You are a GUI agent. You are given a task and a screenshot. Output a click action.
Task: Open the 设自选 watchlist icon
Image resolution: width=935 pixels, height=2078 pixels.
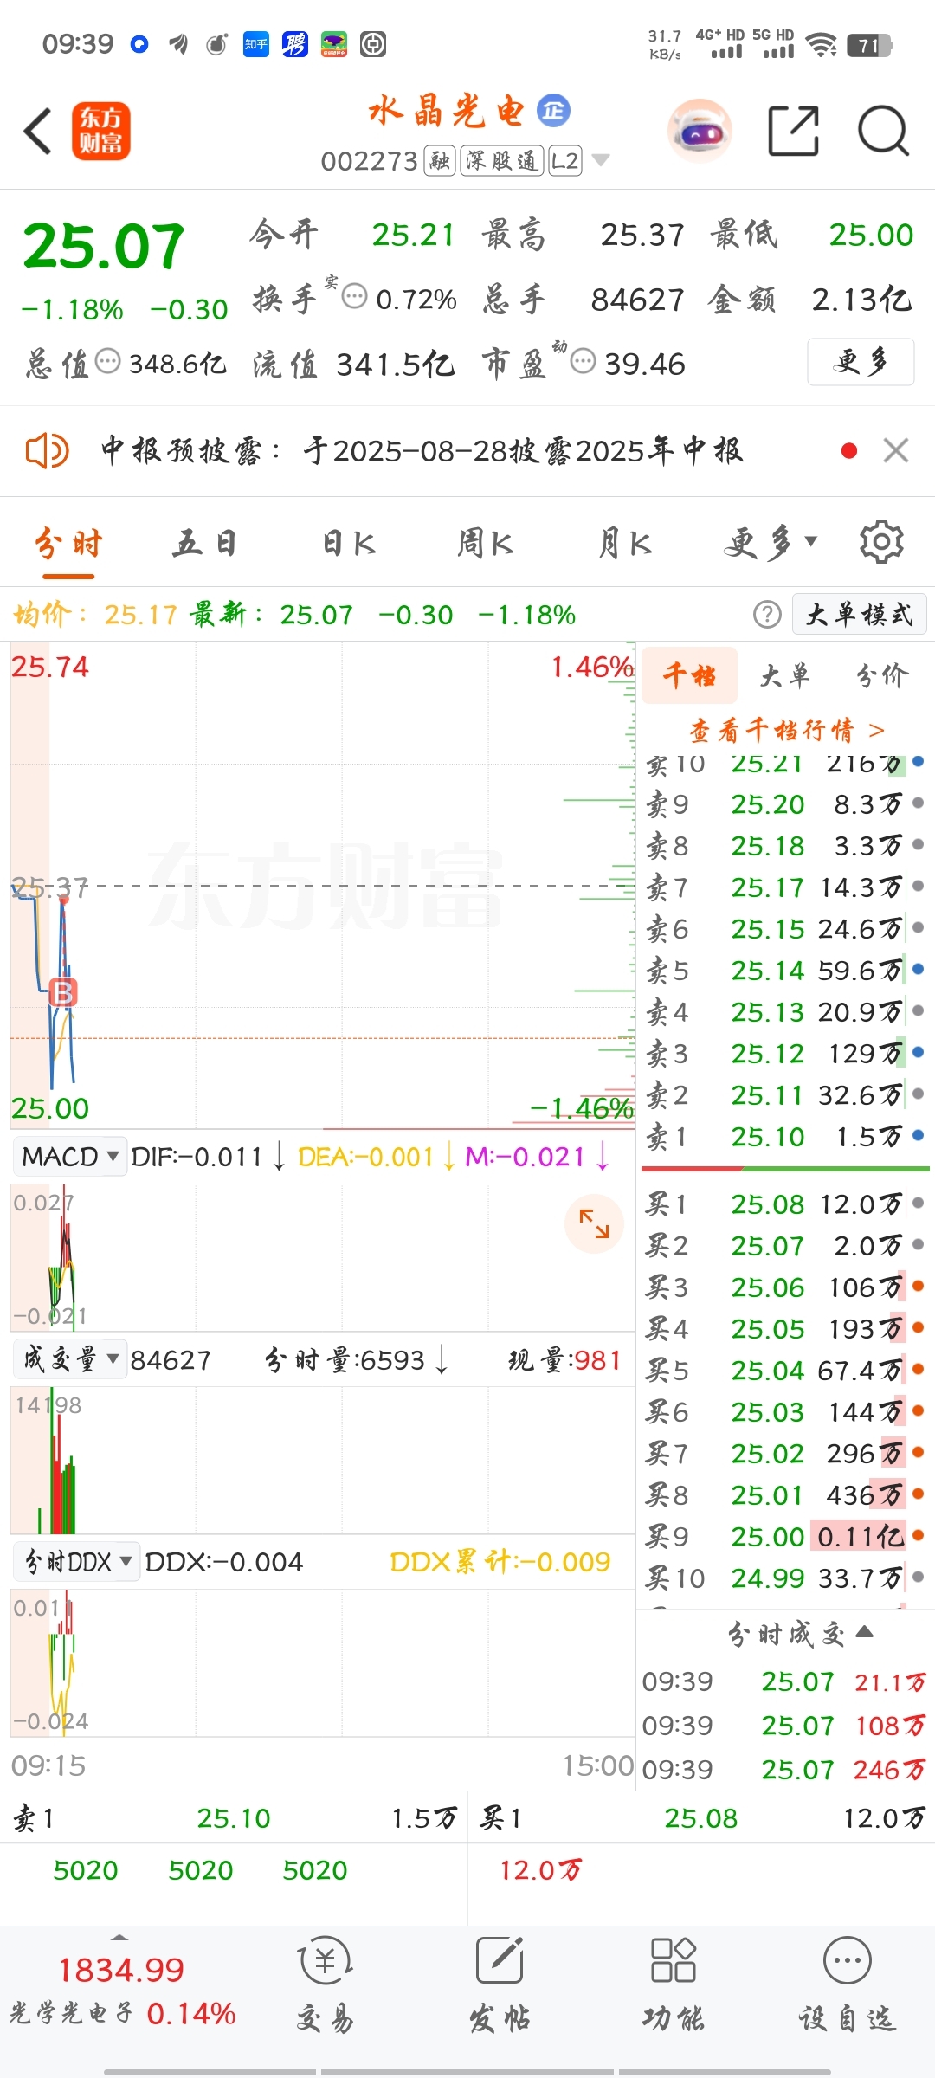click(x=848, y=1983)
